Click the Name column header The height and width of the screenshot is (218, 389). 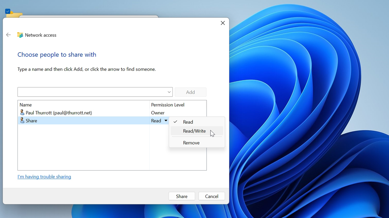(x=26, y=105)
